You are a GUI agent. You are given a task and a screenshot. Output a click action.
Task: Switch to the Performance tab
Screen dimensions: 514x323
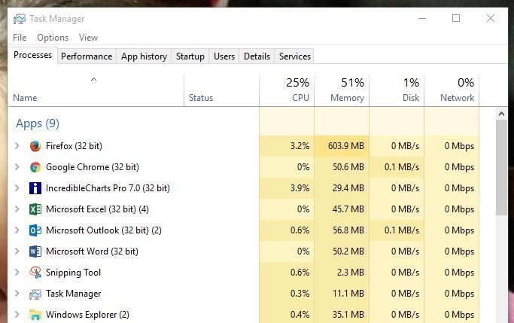pos(87,56)
